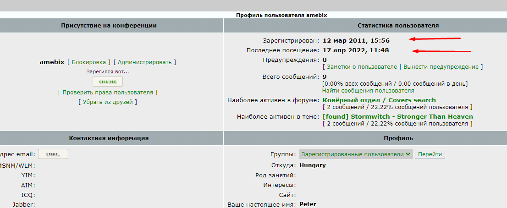Click the warnings count 0

pos(325,60)
